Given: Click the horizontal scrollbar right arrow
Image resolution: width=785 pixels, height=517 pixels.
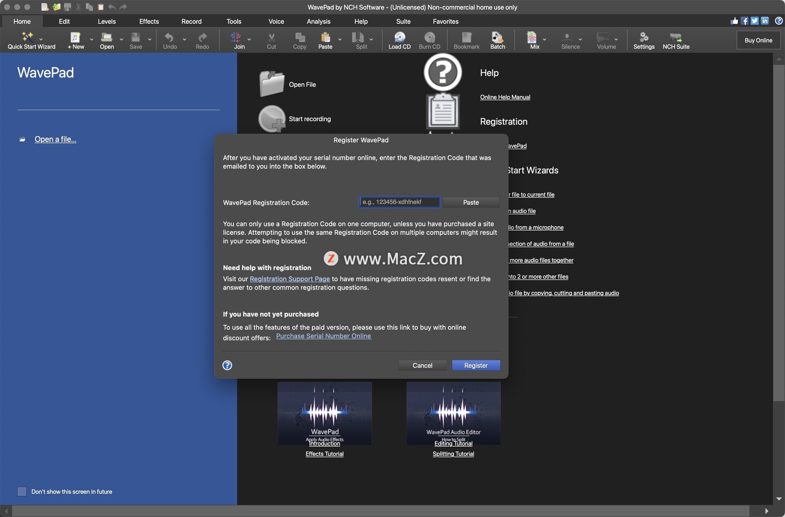Looking at the screenshot, I should 767,511.
